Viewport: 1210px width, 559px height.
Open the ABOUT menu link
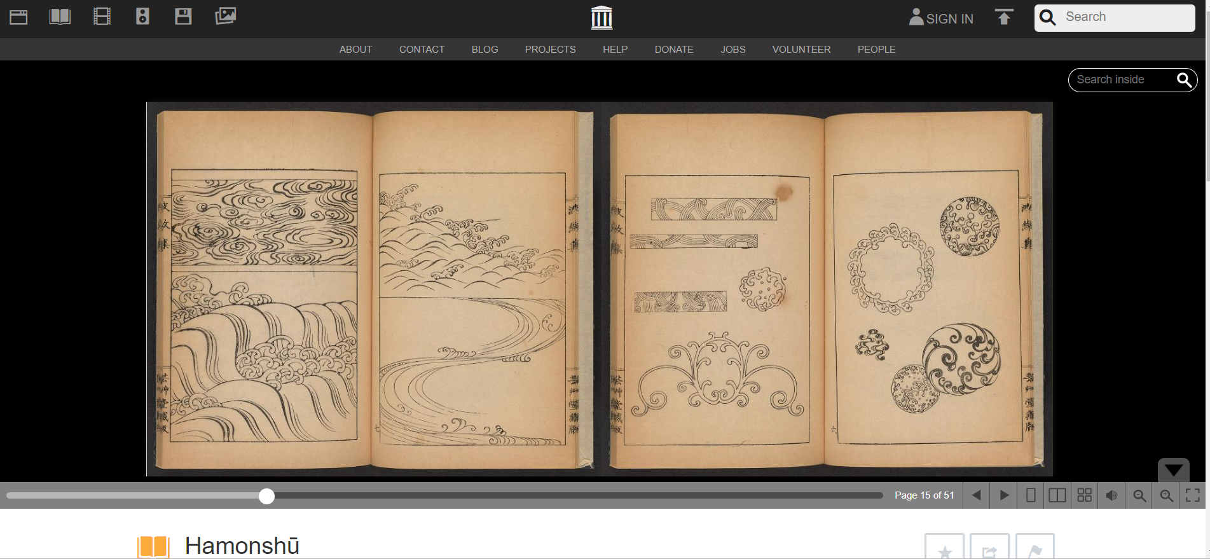355,50
